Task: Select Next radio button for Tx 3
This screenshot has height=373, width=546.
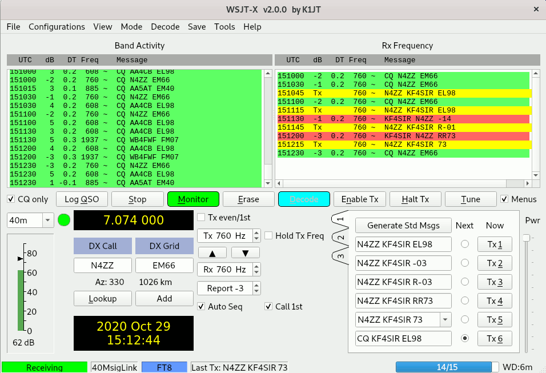Action: [465, 282]
